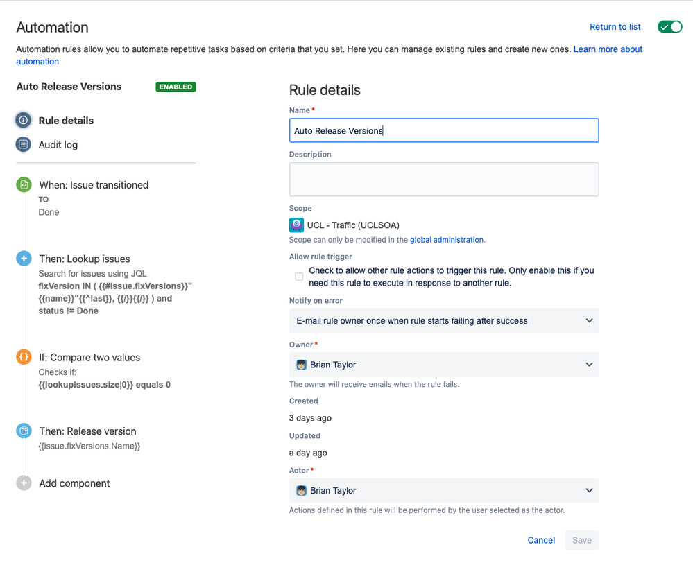Click the Return to list link
Screen dimensions: 693x565
615,27
